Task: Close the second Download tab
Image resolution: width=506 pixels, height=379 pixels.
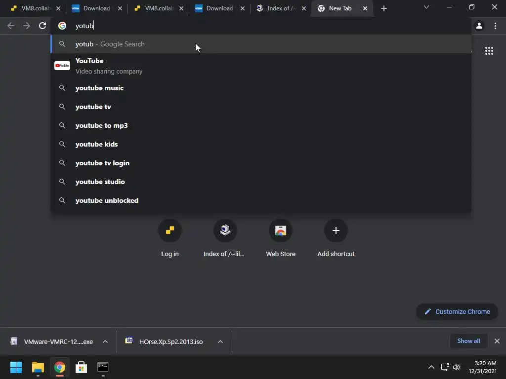Action: tap(242, 8)
